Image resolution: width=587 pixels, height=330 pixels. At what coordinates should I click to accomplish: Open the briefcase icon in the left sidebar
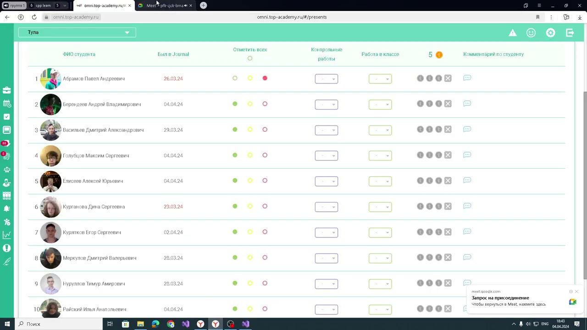tap(6, 90)
